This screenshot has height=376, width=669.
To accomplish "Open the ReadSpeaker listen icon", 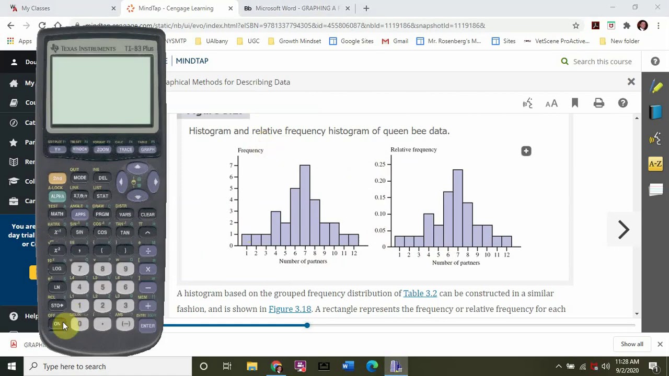I will pos(528,103).
